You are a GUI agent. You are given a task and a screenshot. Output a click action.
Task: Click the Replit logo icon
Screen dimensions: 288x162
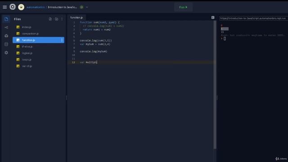point(13,7)
